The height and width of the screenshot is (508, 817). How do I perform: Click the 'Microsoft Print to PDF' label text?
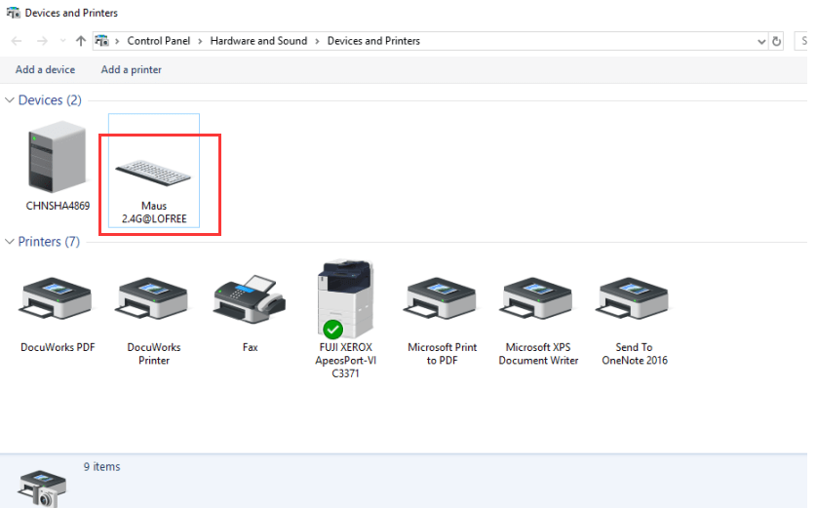click(x=442, y=354)
